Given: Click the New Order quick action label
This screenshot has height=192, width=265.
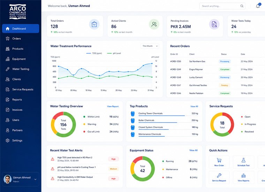Looking at the screenshot, I should click(219, 165).
